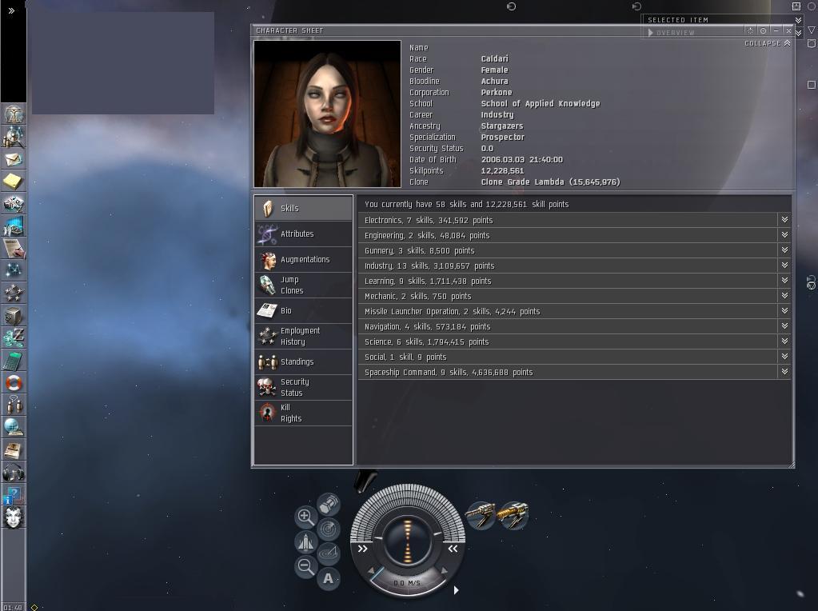Click the 01:48 clock at bottom left
The image size is (818, 611).
[x=13, y=607]
